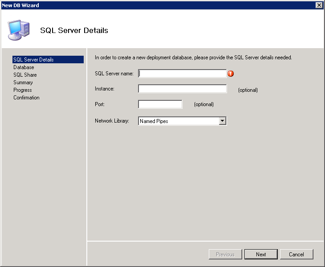
Task: Click the greyed-out Previous button
Action: point(225,254)
